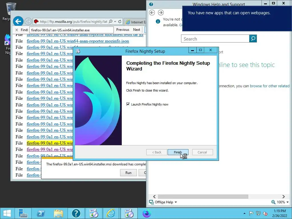Click Next in Find bar
This screenshot has height=219, width=292.
pos(137,30)
